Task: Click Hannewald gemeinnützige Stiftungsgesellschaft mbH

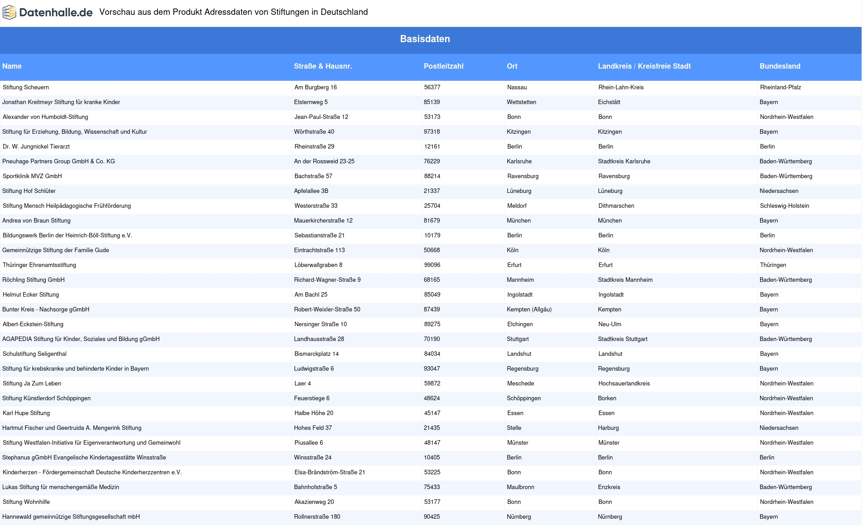Action: pyautogui.click(x=71, y=517)
